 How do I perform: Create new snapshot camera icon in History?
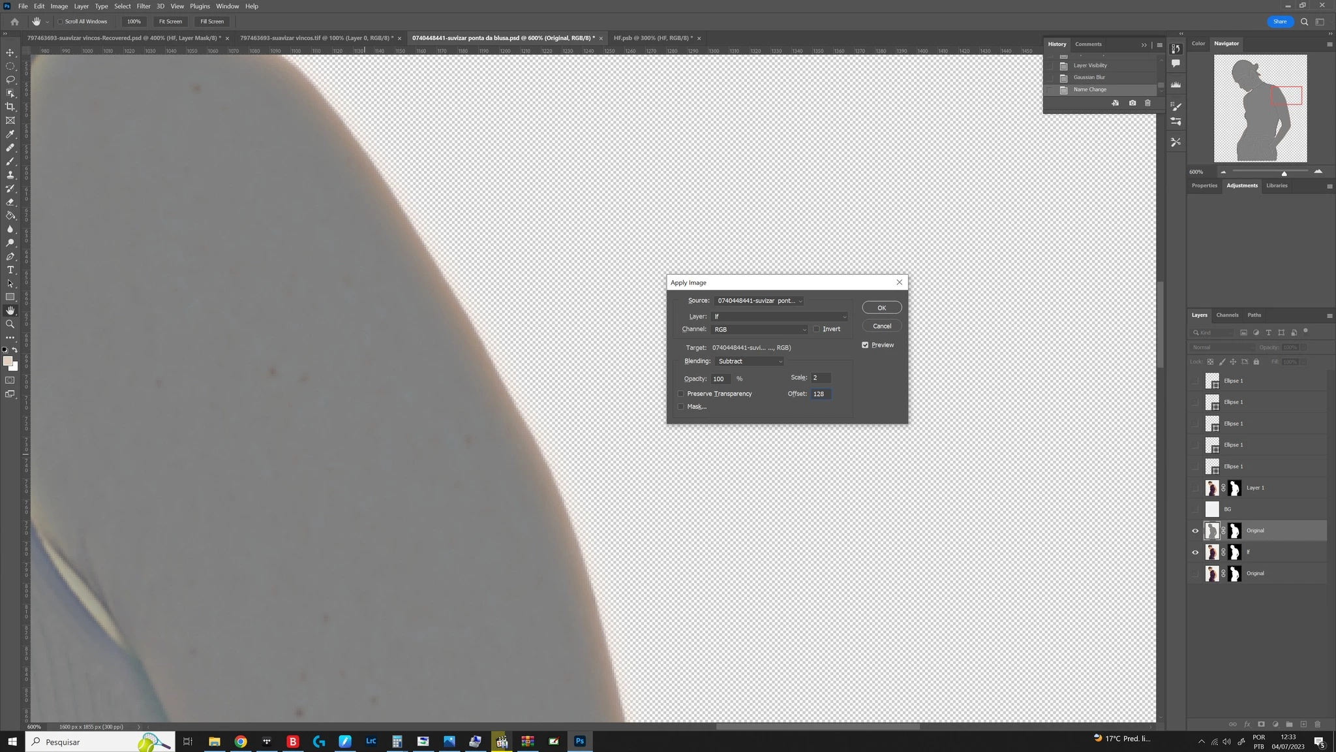1132,103
